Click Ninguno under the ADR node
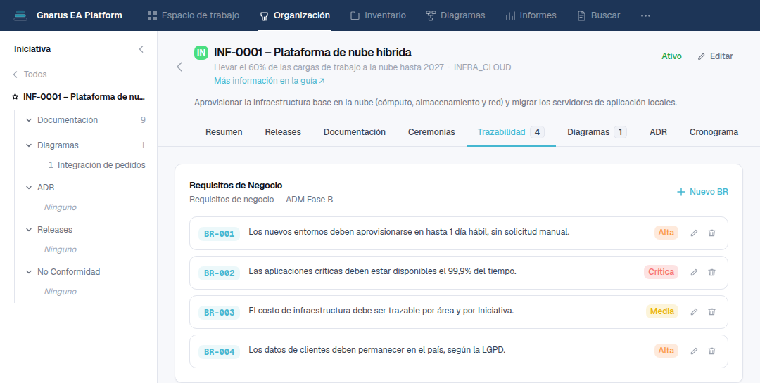Viewport: 760px width, 383px height. coord(60,207)
